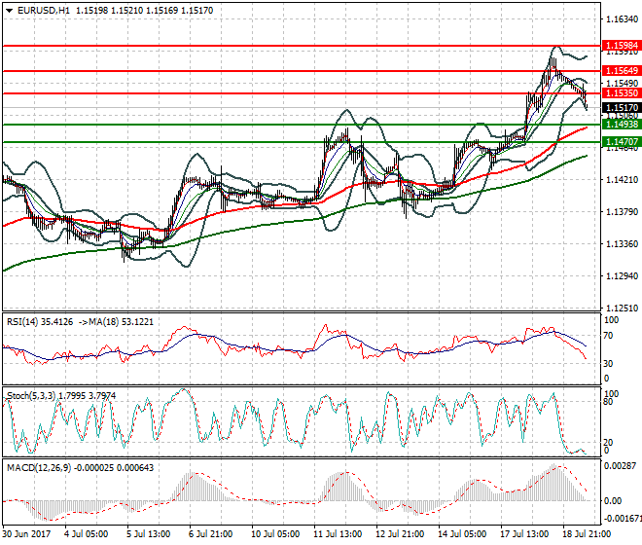Click the 1.12510 price scale value
The height and width of the screenshot is (545, 642).
[622, 309]
